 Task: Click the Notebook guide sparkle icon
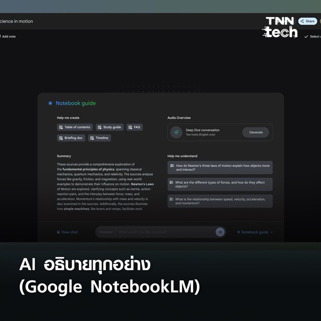coord(50,103)
